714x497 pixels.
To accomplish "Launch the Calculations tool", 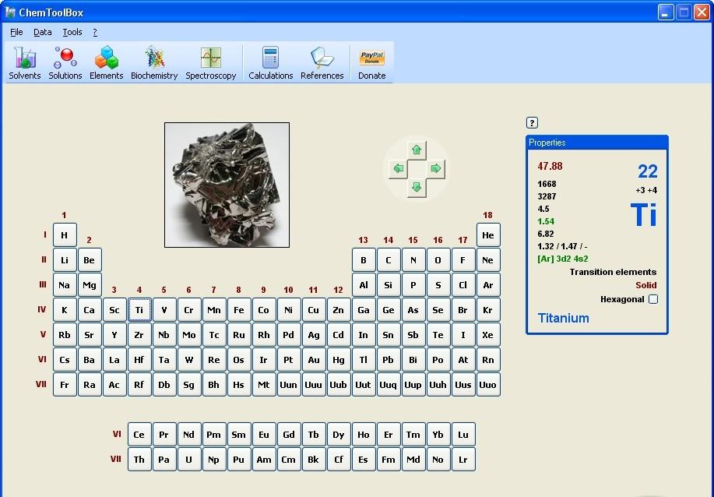I will (x=271, y=62).
